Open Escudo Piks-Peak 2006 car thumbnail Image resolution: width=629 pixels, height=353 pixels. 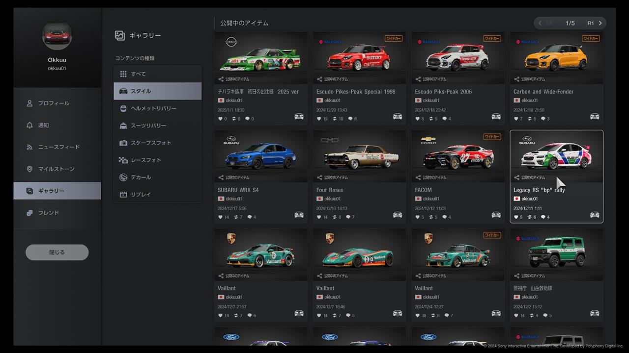click(458, 58)
